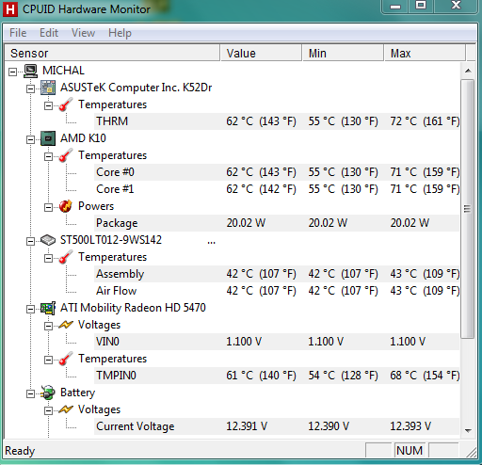This screenshot has height=465, width=482.
Task: Click the ATI Radeon graphics card icon
Action: 48,308
